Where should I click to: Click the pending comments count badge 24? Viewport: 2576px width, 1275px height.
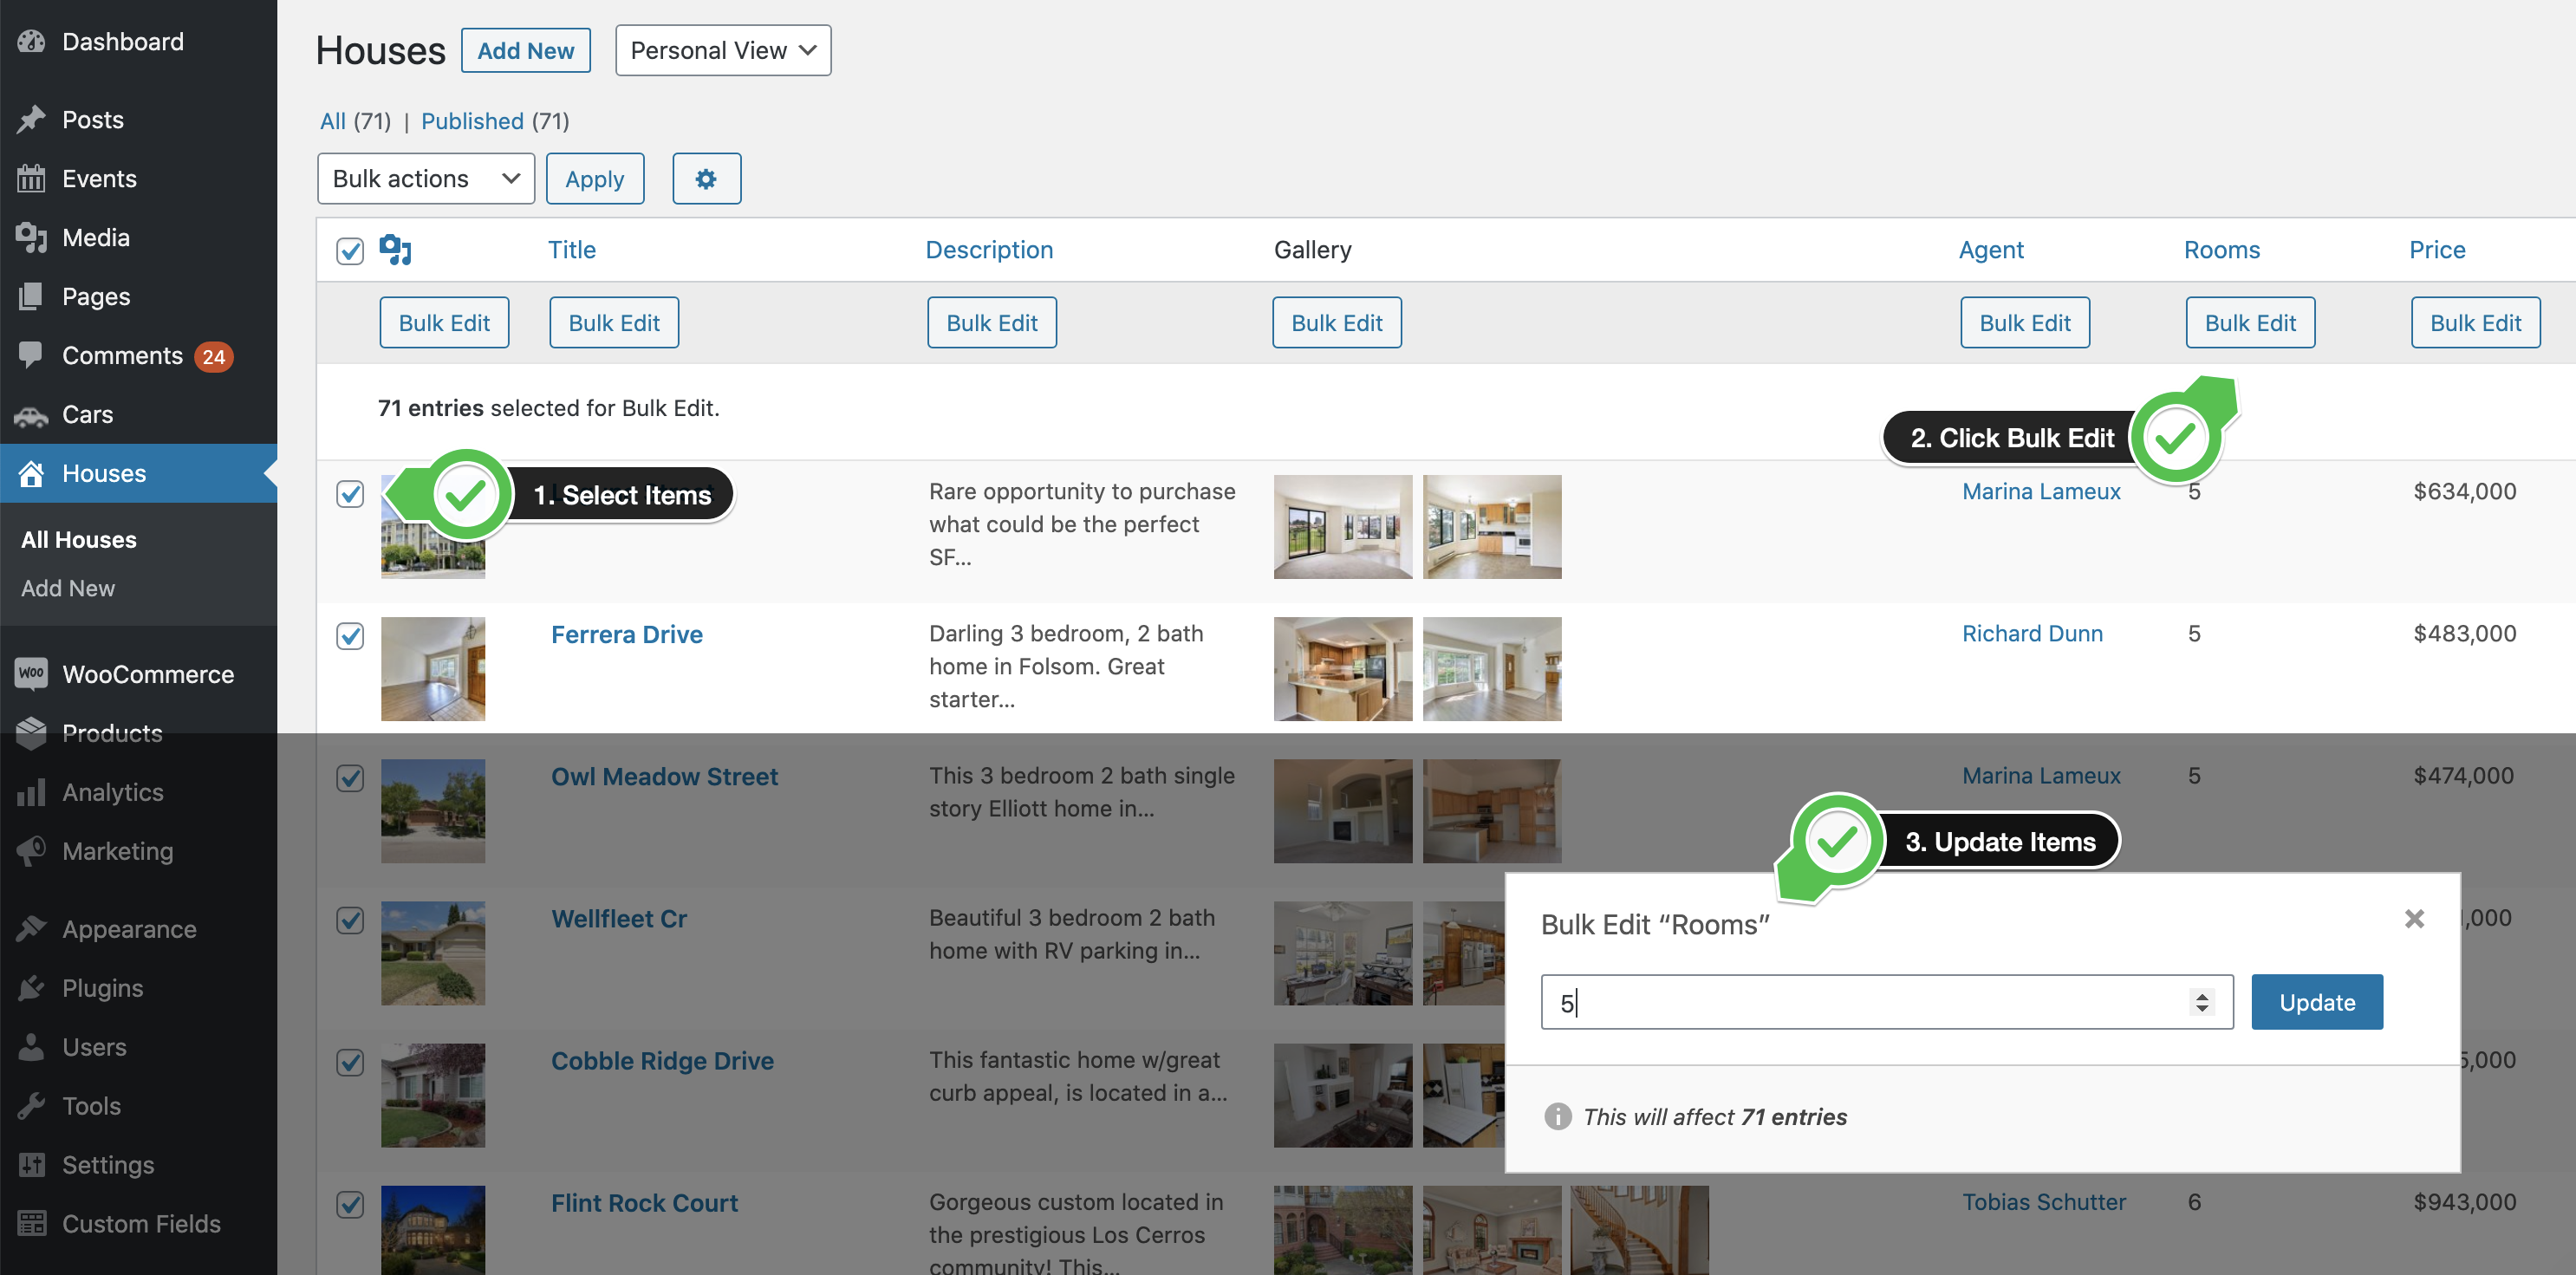pyautogui.click(x=213, y=356)
